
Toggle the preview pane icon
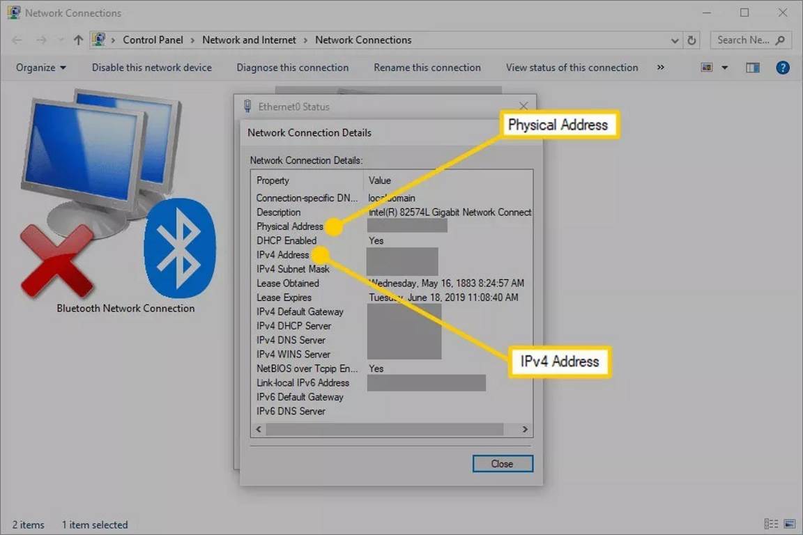click(752, 68)
